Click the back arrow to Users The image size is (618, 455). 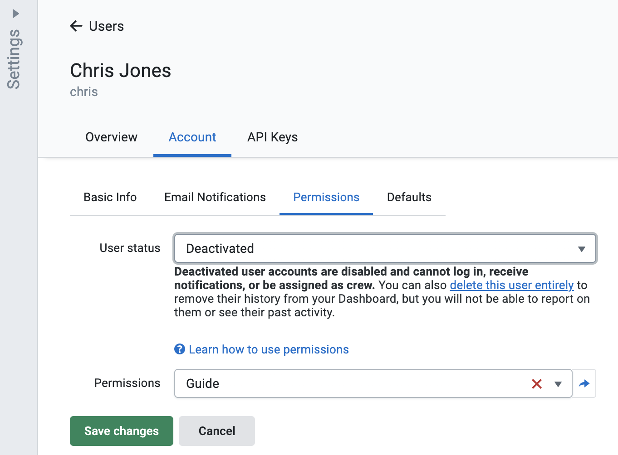pyautogui.click(x=76, y=26)
